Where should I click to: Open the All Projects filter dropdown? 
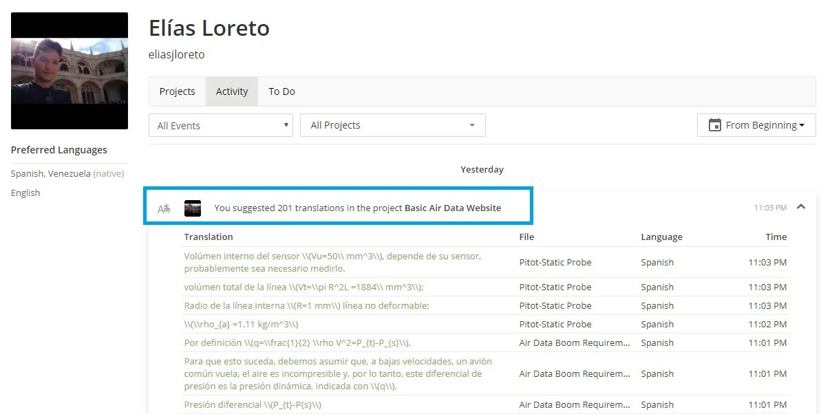[393, 125]
